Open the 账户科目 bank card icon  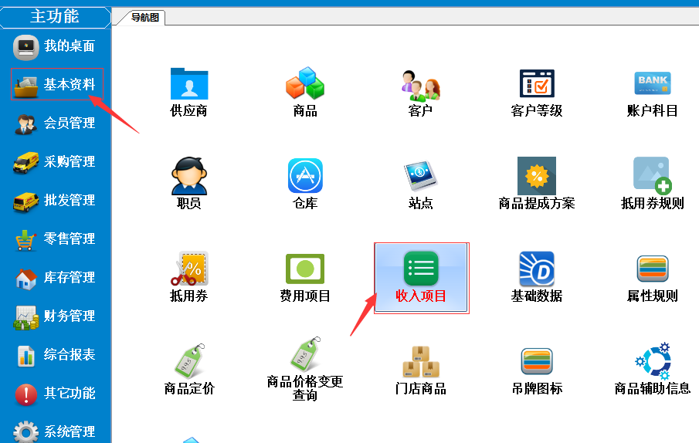pos(652,83)
